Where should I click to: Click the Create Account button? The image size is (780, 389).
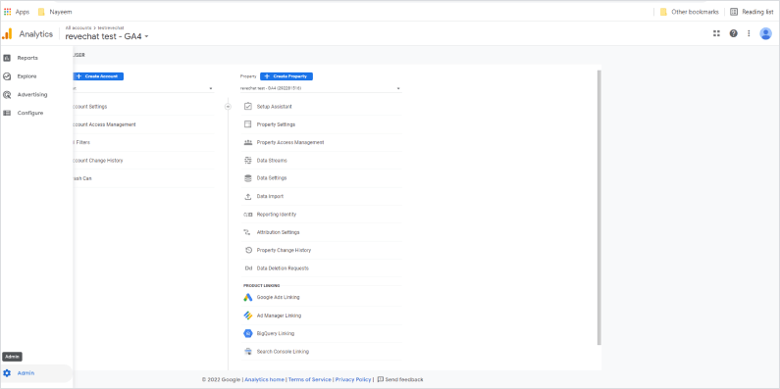click(98, 76)
